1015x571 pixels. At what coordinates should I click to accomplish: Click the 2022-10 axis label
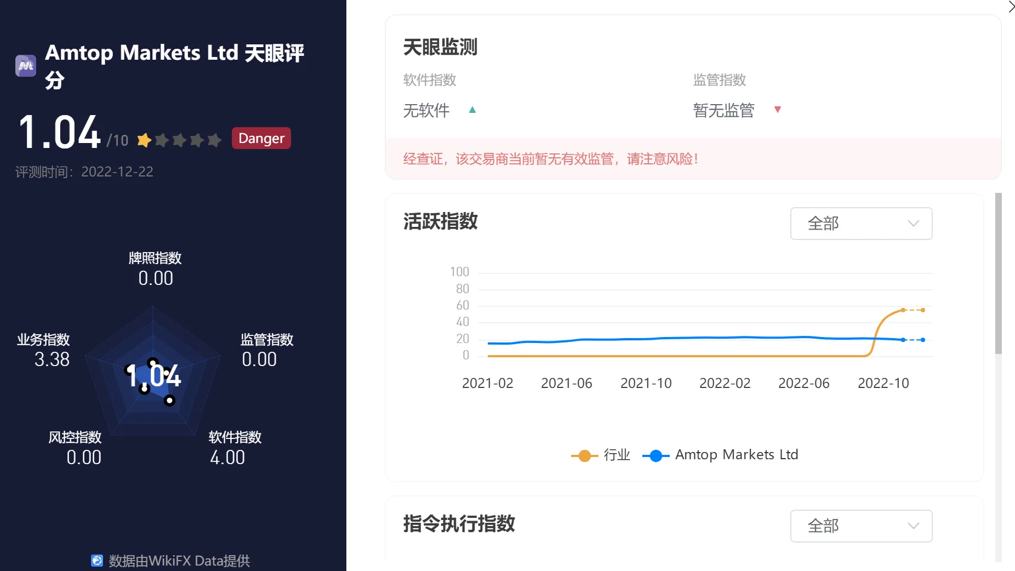pyautogui.click(x=883, y=383)
